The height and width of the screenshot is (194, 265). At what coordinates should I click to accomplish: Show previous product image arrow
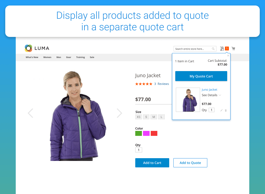tap(30, 113)
